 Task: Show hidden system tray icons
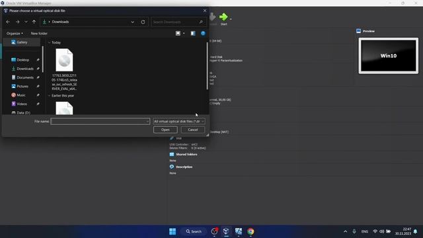[x=345, y=231]
